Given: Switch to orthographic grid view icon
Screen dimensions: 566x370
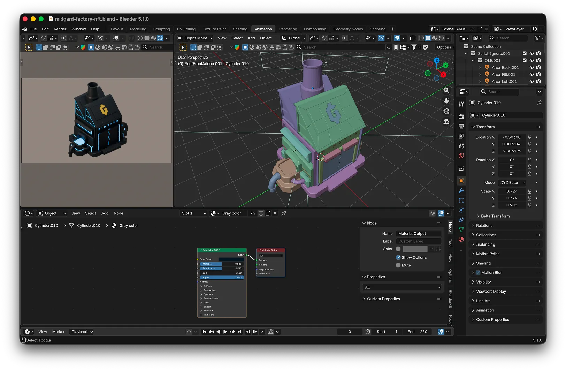Looking at the screenshot, I should 446,122.
